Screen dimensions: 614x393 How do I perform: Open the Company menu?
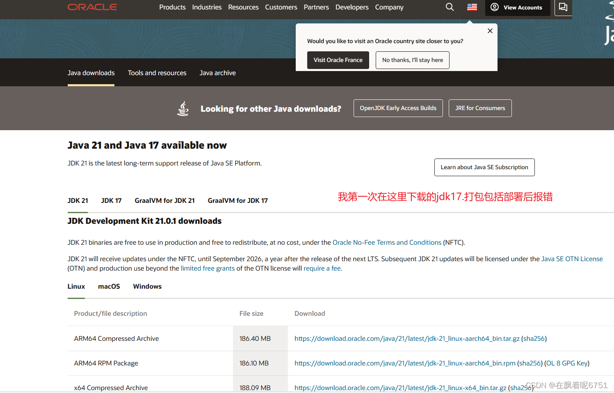tap(389, 7)
